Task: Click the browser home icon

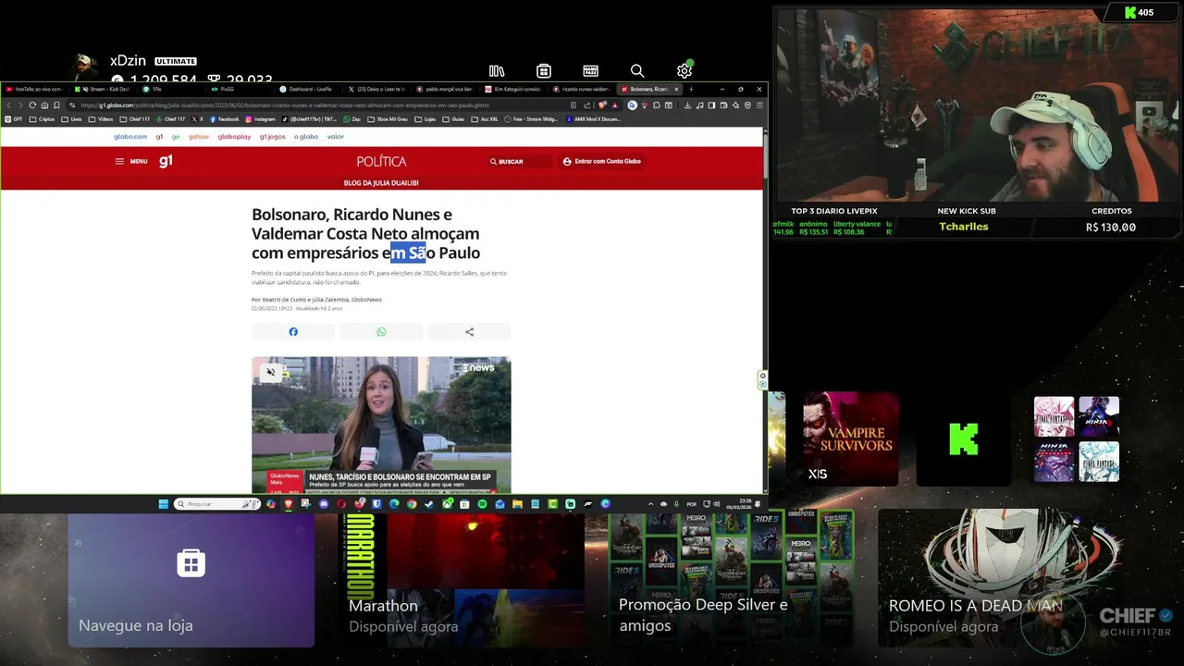Action: pos(44,105)
